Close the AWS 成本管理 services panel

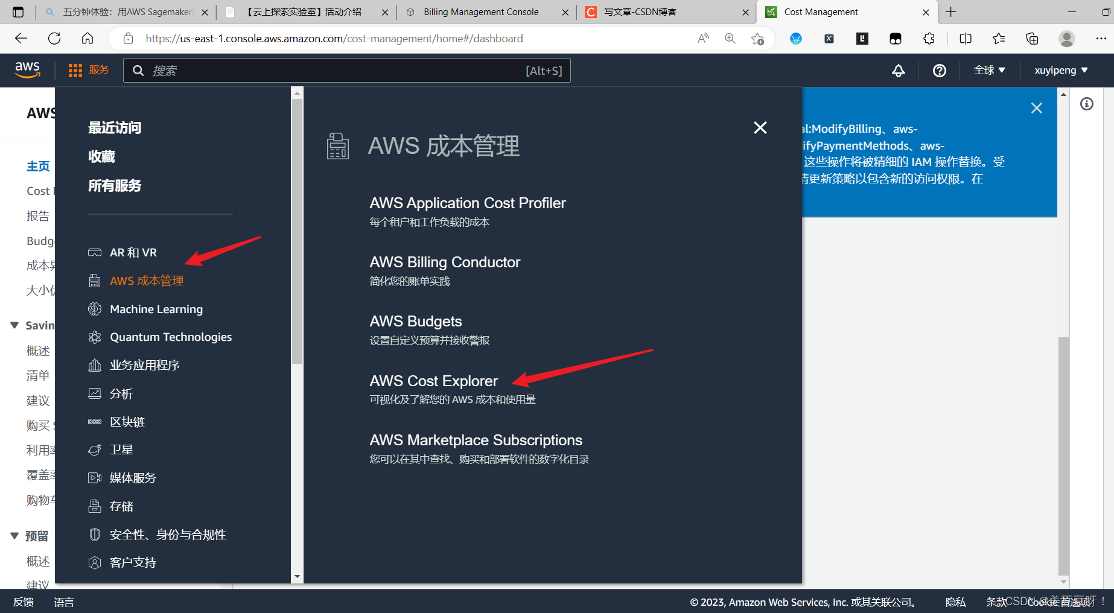pos(760,127)
